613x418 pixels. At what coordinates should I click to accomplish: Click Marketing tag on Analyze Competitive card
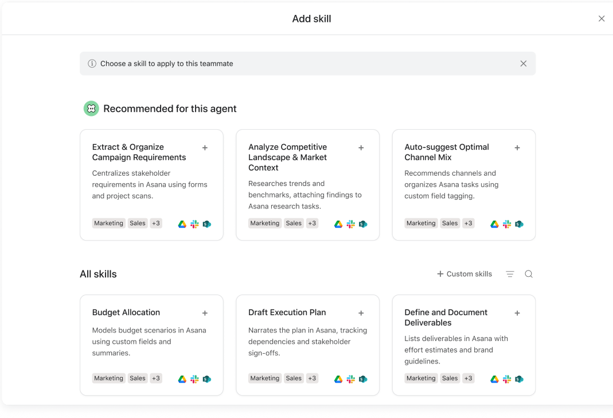(265, 223)
